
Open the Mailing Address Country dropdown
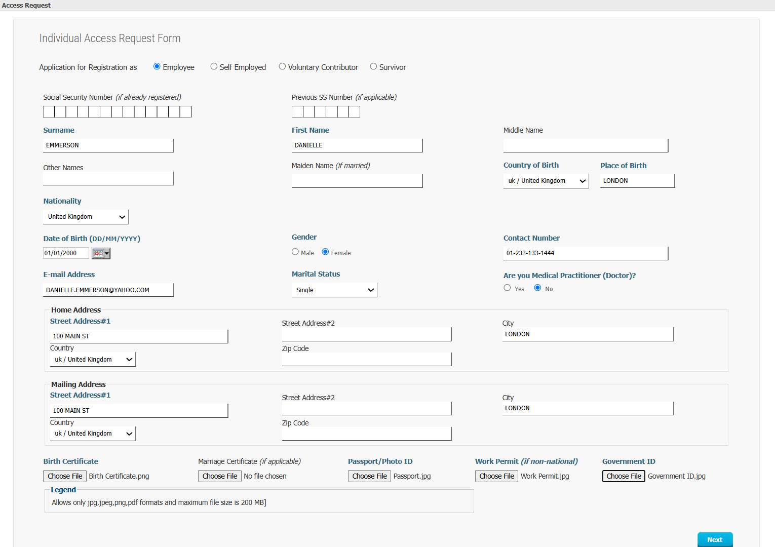tap(93, 434)
